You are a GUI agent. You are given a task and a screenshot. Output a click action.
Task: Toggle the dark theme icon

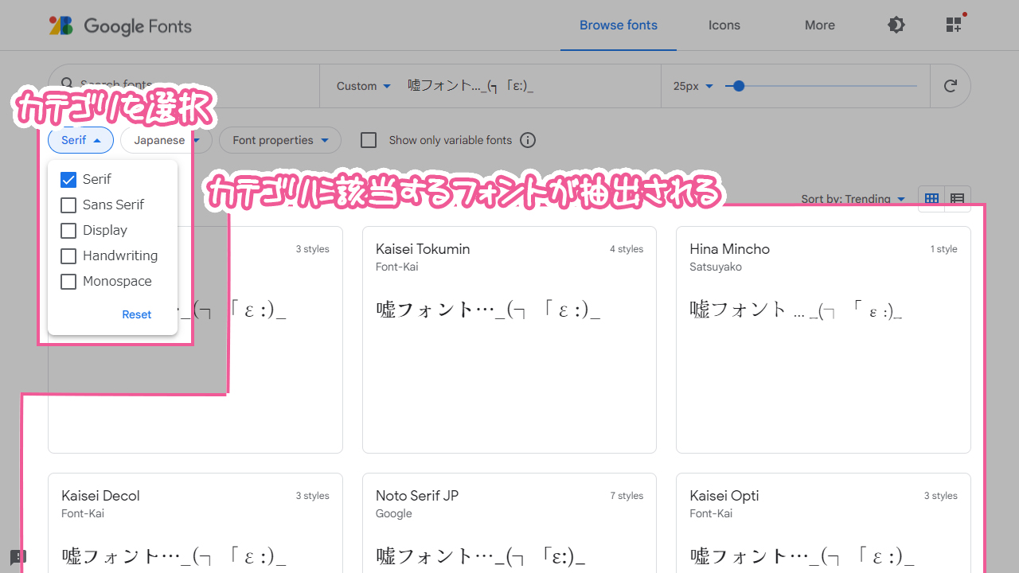click(896, 25)
